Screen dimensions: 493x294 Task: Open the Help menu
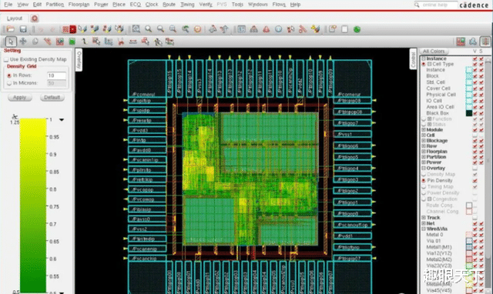tap(295, 5)
